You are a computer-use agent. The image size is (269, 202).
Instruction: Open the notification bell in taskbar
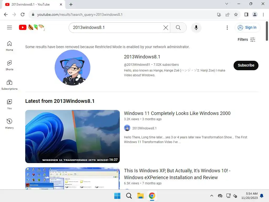click(262, 196)
